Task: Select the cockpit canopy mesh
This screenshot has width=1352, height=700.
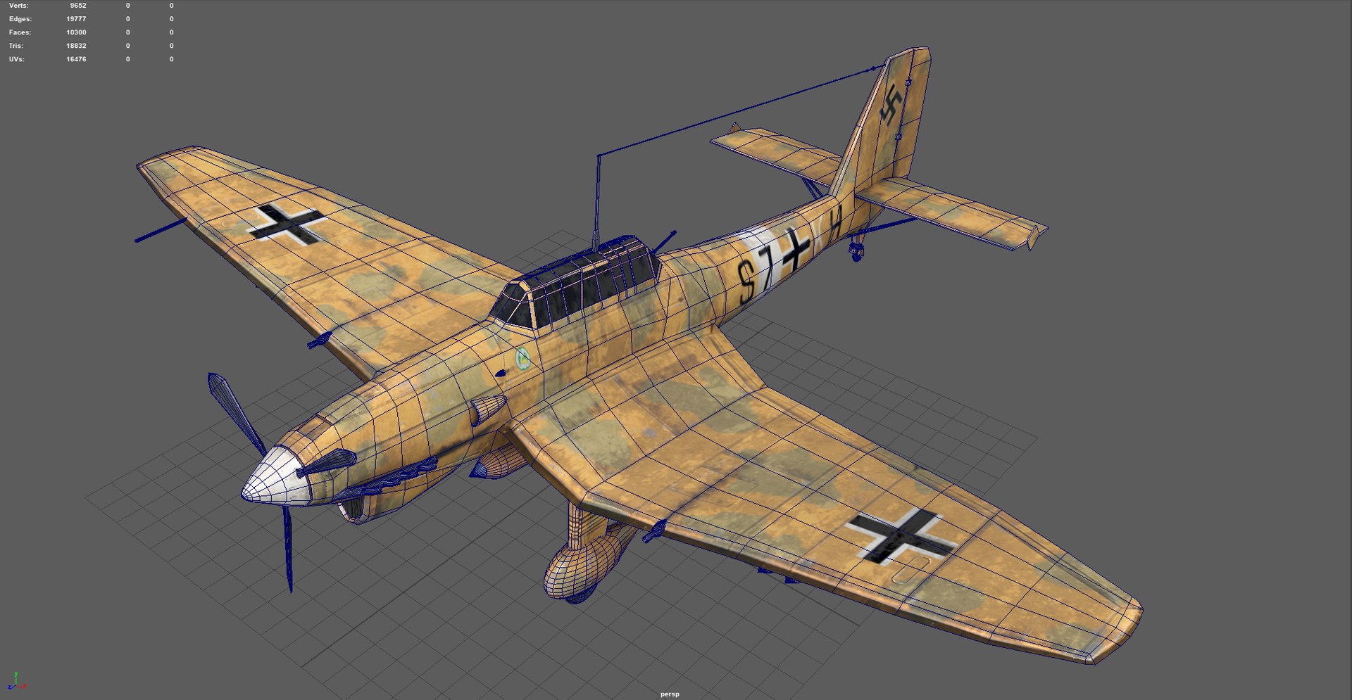Action: pos(576,282)
